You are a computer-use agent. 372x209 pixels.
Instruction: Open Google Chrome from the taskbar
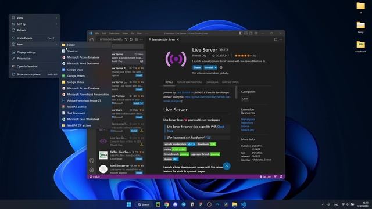167,204
